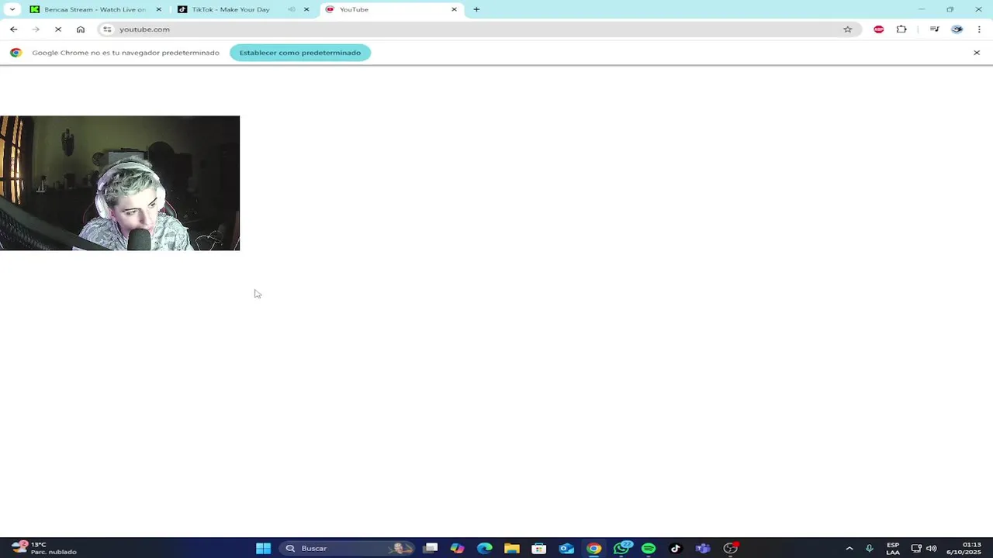This screenshot has width=993, height=558.
Task: Open the last taskbar app with red dot
Action: click(730, 549)
